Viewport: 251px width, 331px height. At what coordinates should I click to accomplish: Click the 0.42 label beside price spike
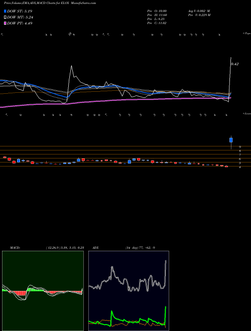point(235,64)
